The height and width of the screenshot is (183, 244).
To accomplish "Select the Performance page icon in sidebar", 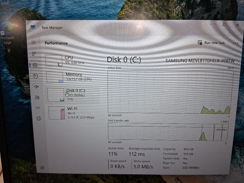I will pyautogui.click(x=35, y=65).
